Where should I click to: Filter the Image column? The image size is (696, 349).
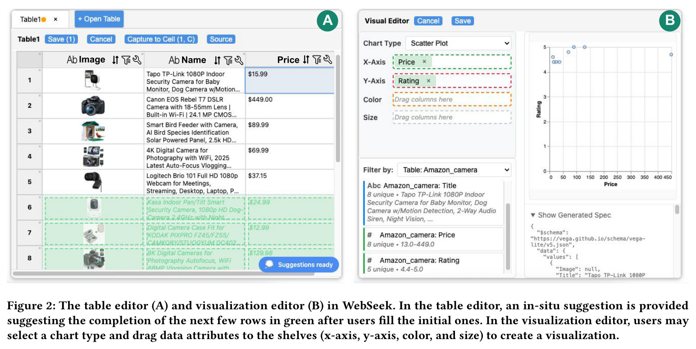(126, 60)
